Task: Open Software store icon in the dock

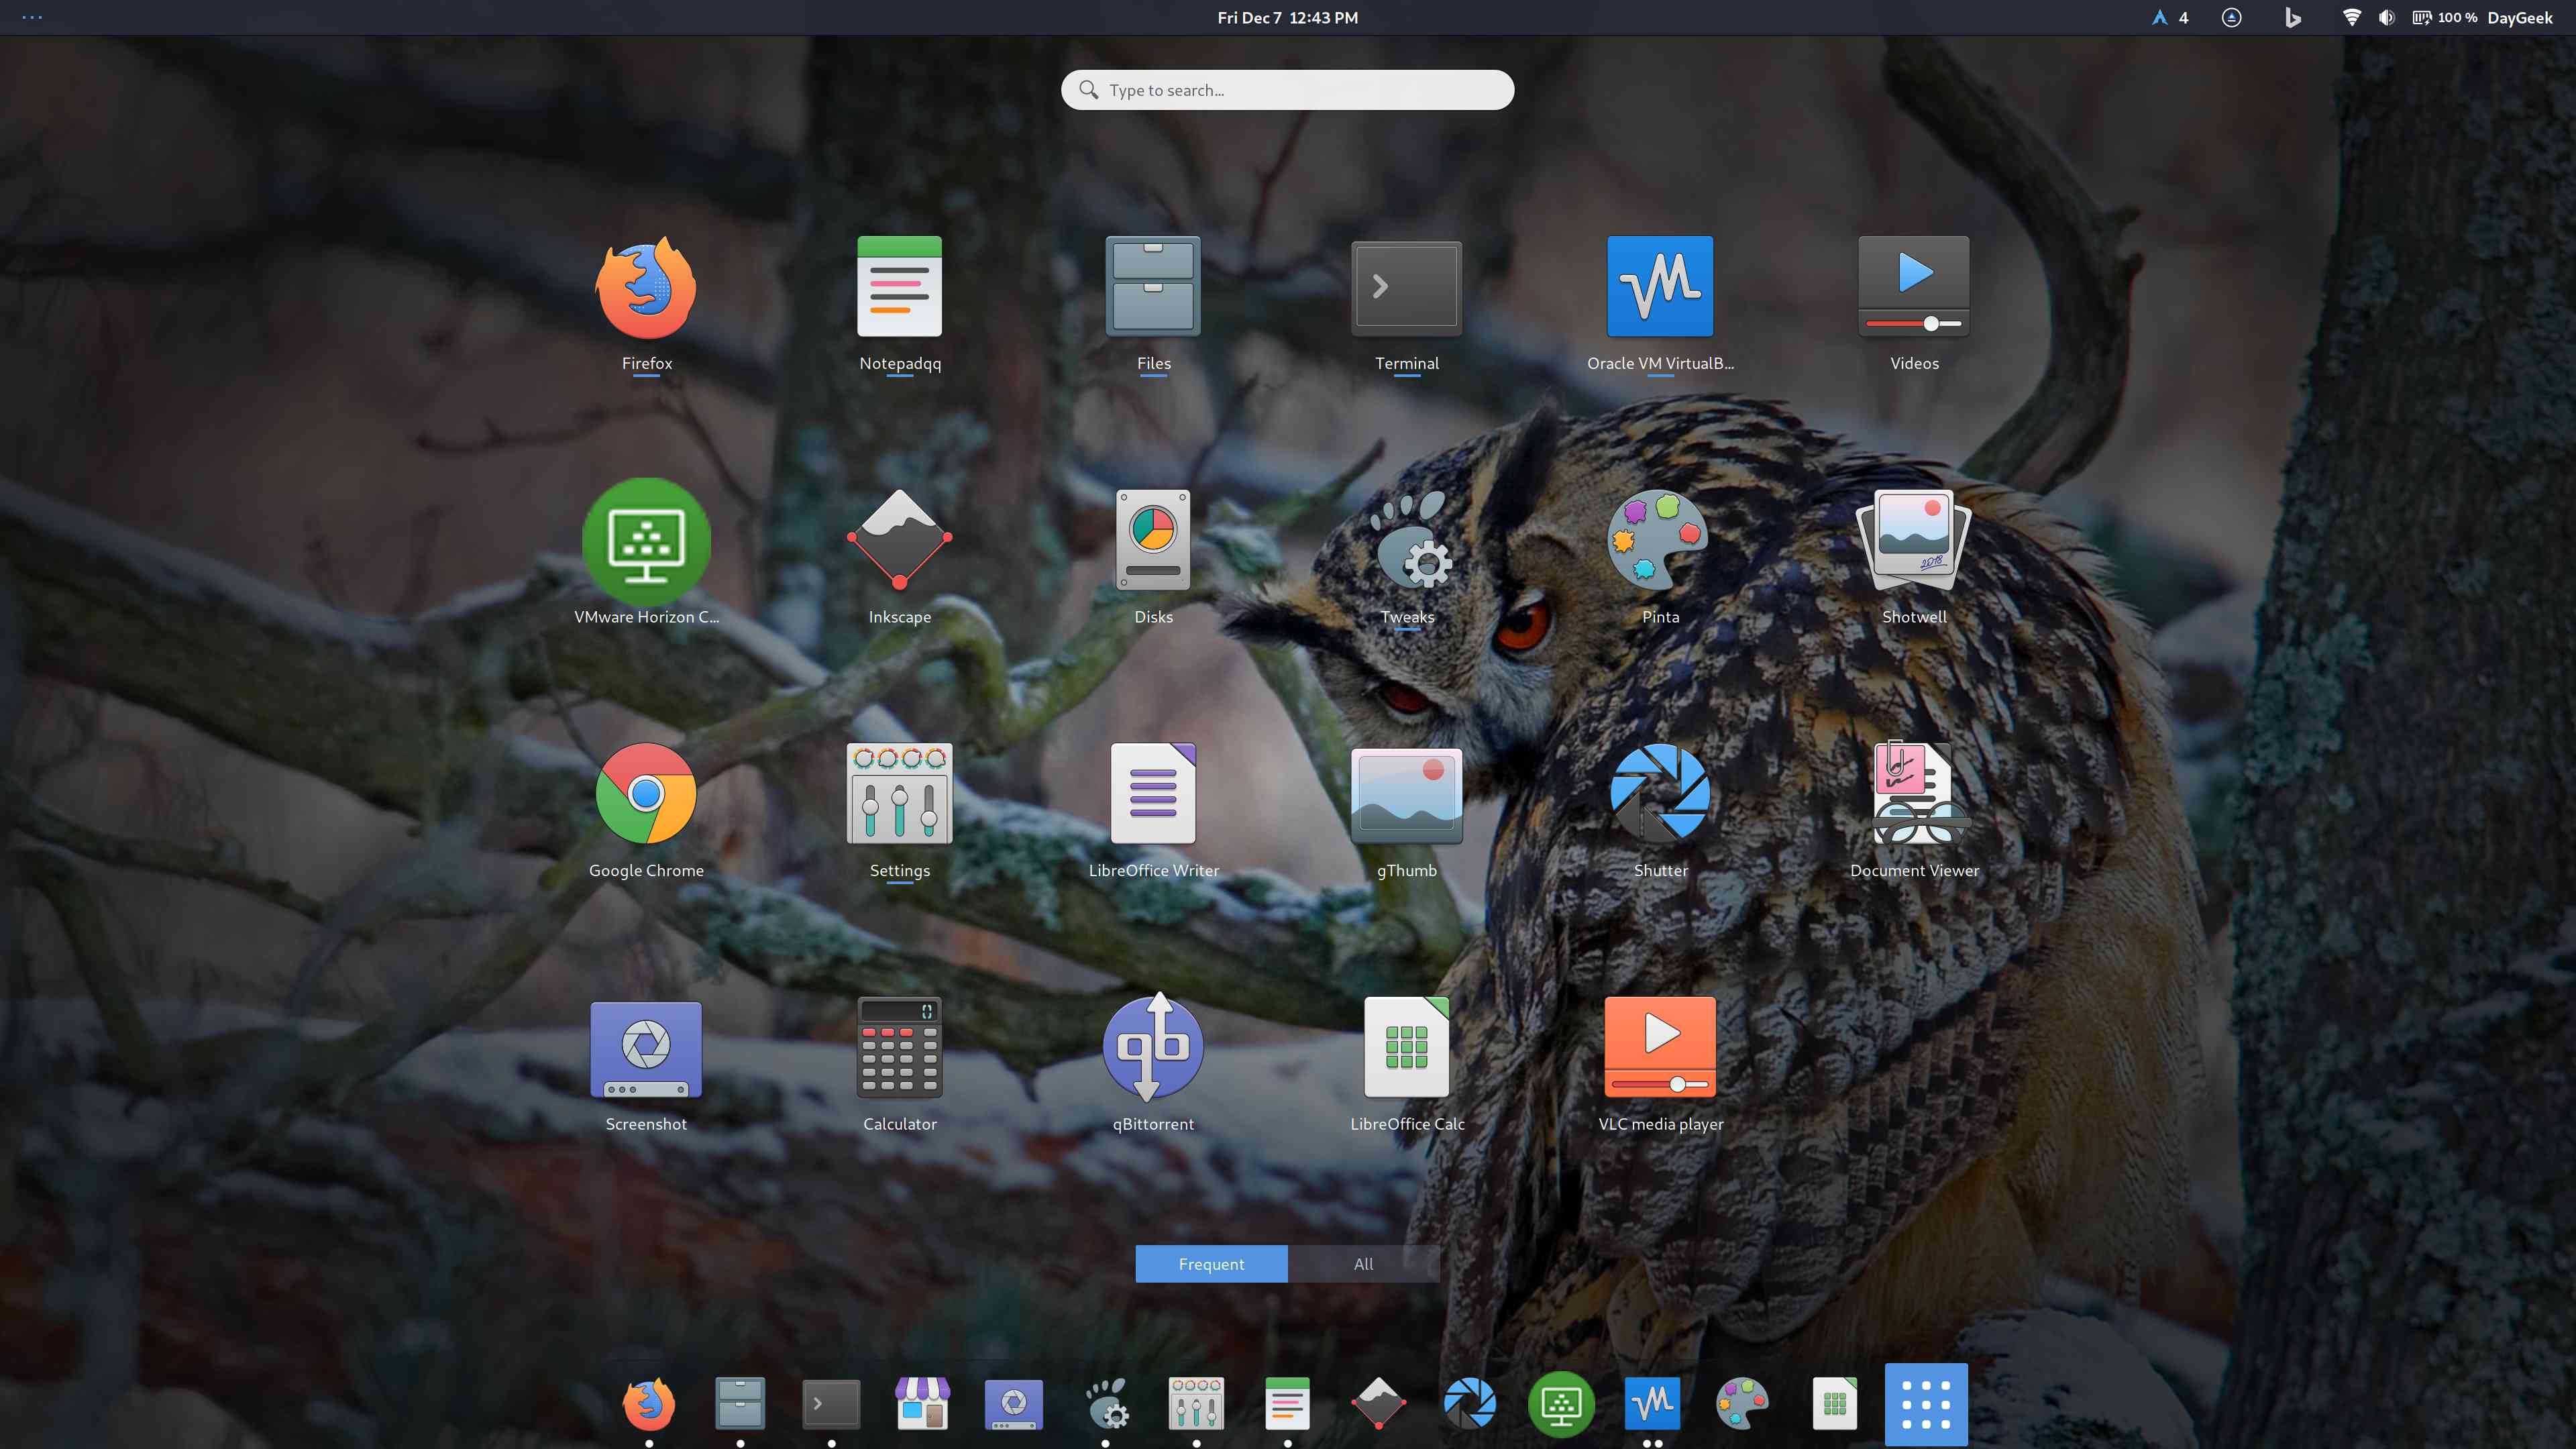Action: point(922,1404)
